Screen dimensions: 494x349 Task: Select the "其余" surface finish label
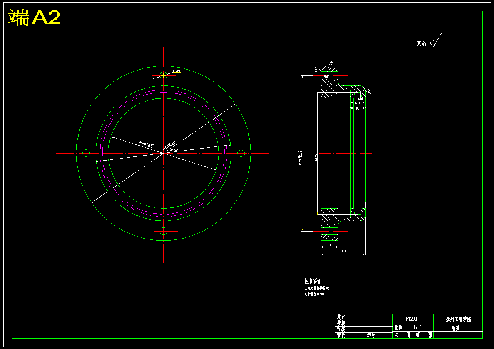[x=422, y=44]
